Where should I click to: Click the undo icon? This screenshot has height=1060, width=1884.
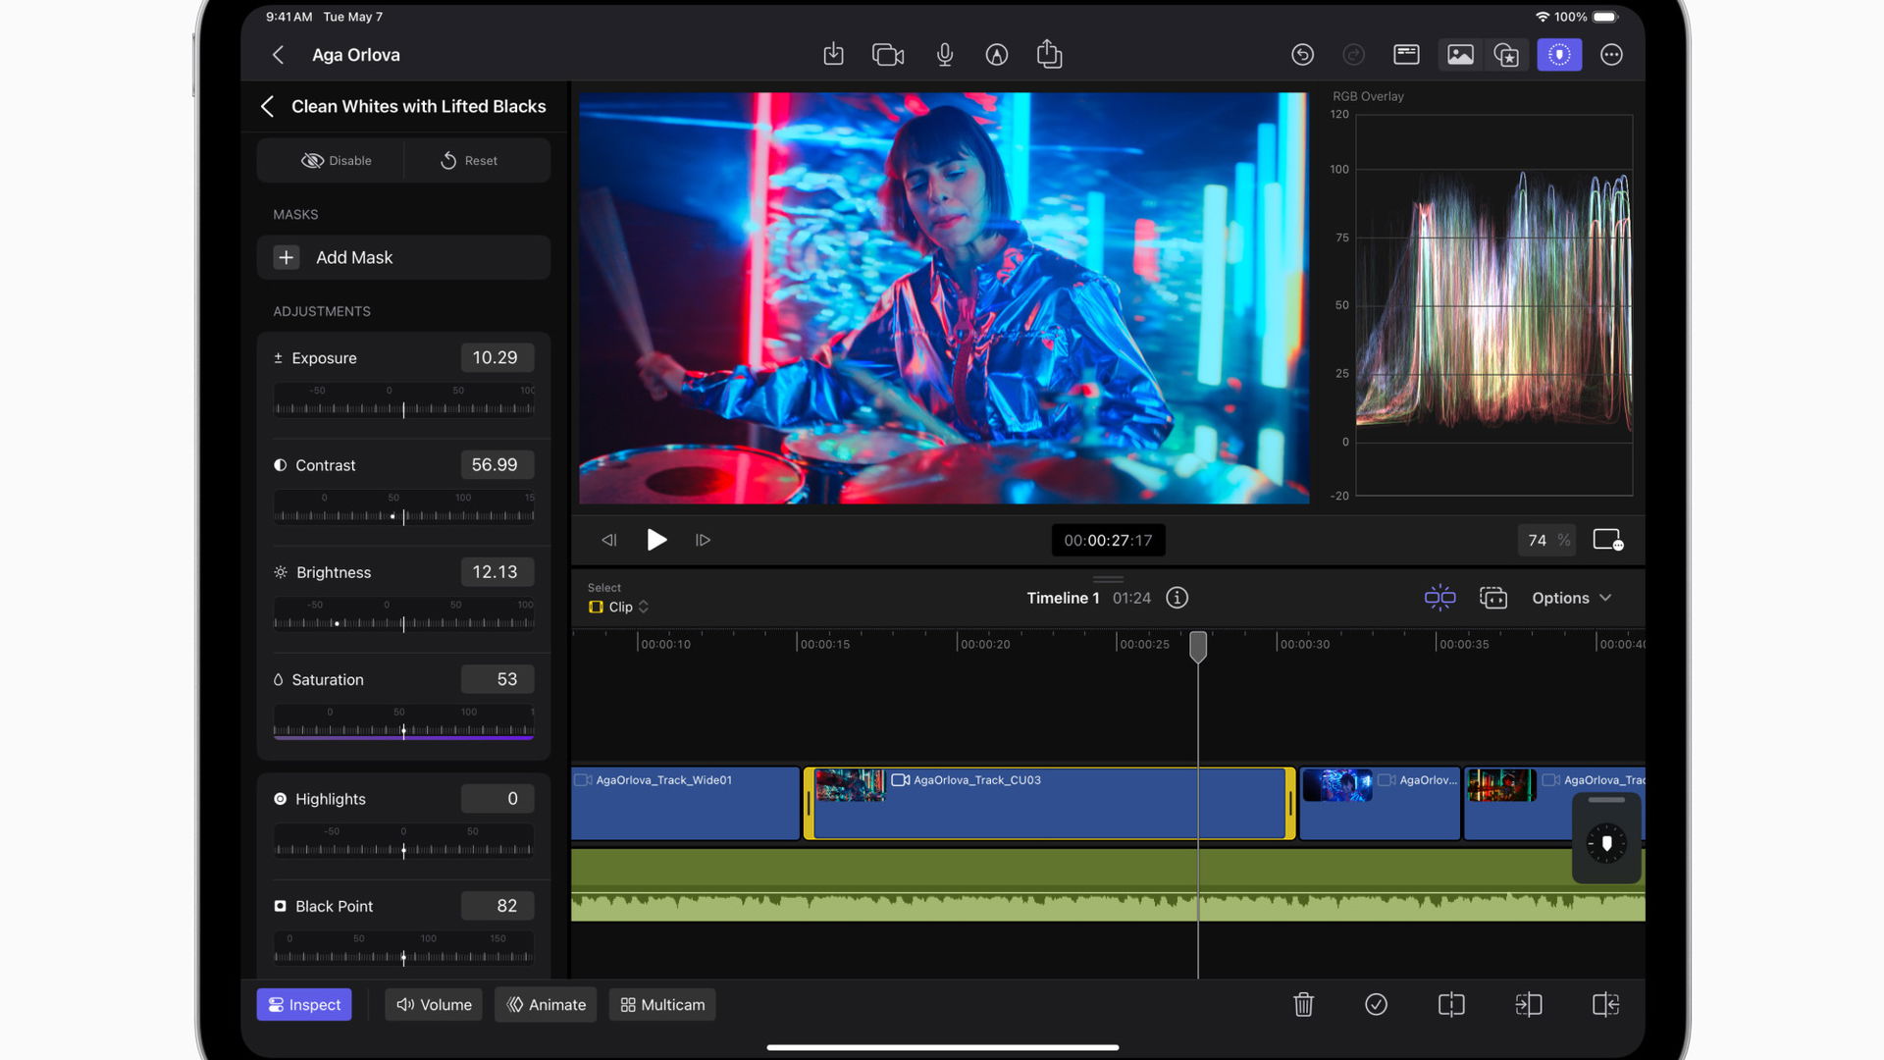coord(1302,55)
